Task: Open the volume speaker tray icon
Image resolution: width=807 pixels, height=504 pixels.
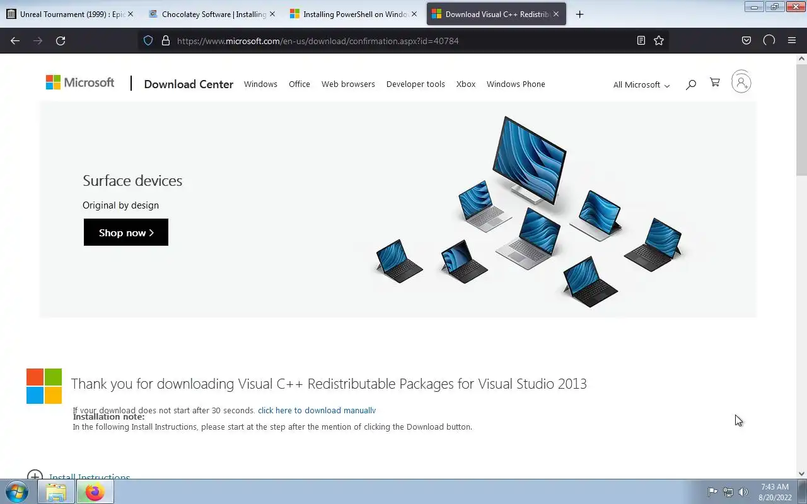Action: (x=743, y=492)
